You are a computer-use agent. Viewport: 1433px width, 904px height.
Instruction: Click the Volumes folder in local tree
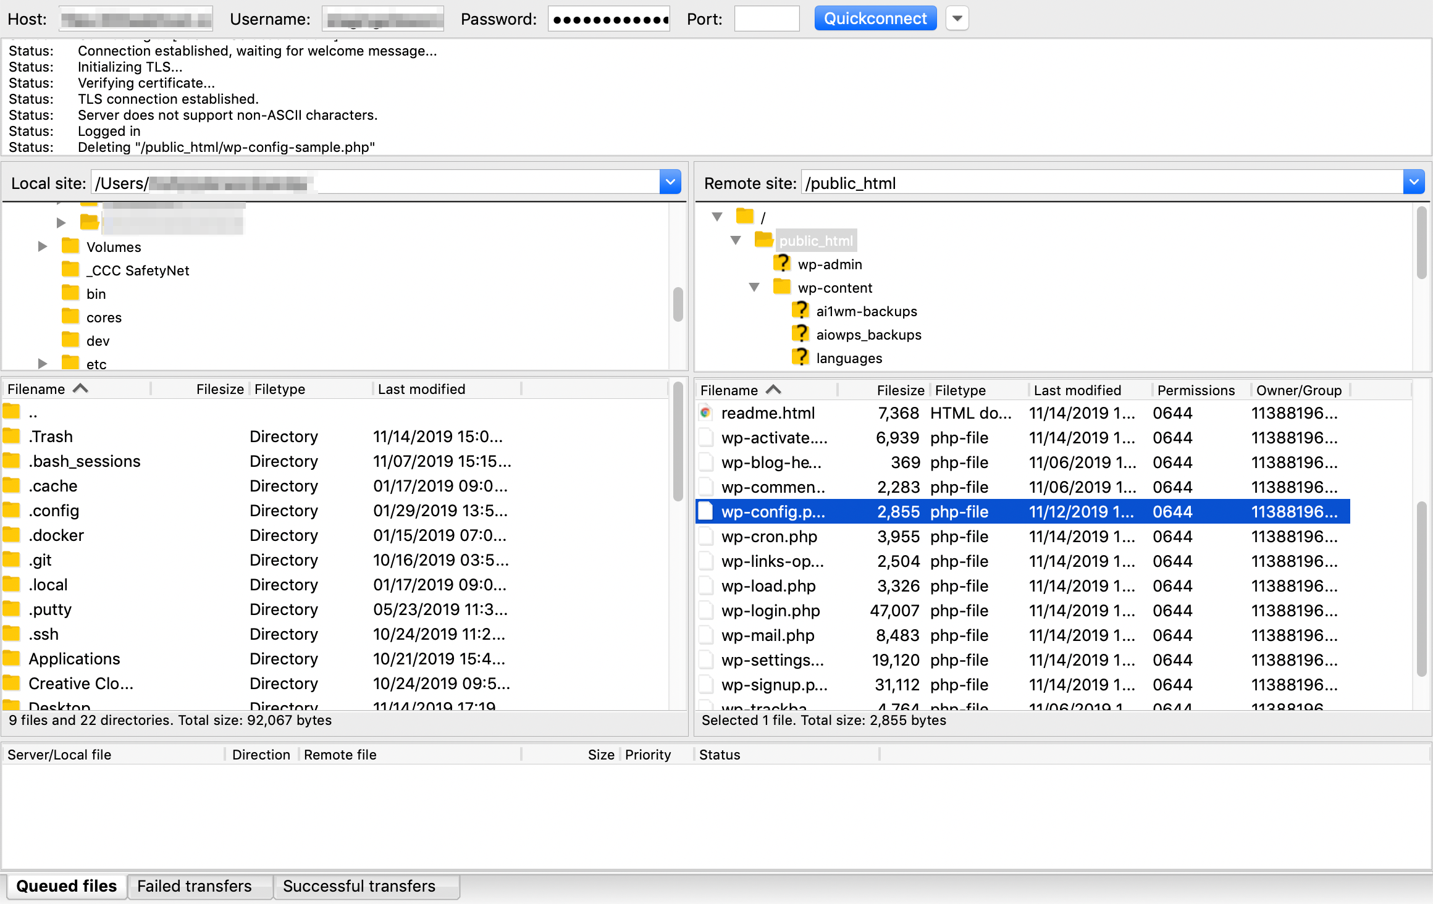tap(111, 247)
